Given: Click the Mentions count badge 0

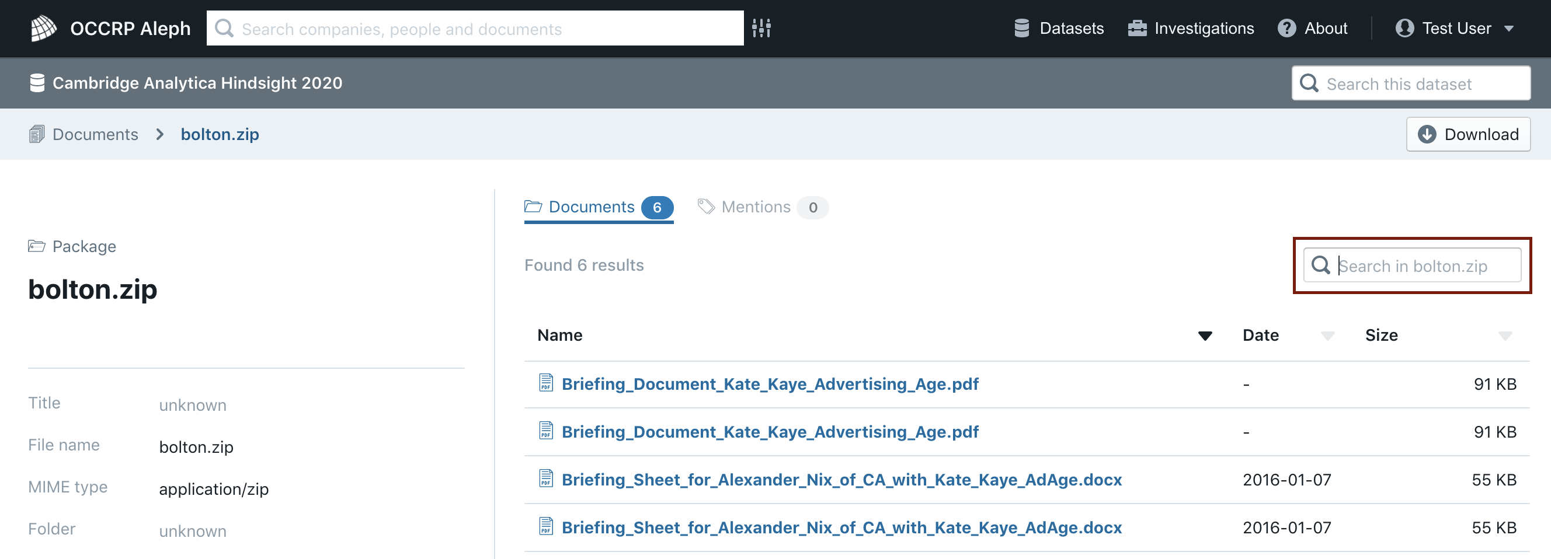Looking at the screenshot, I should 813,208.
